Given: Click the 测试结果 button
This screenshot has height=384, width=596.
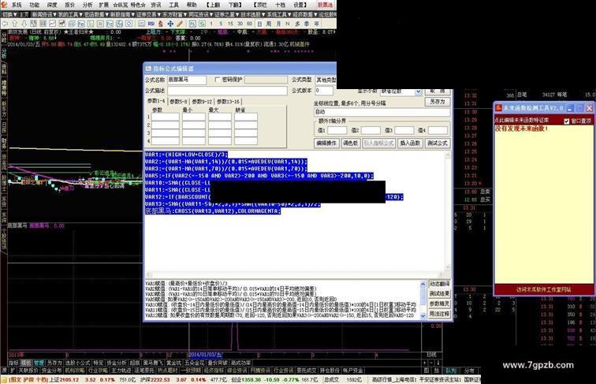Looking at the screenshot, I should point(439,294).
